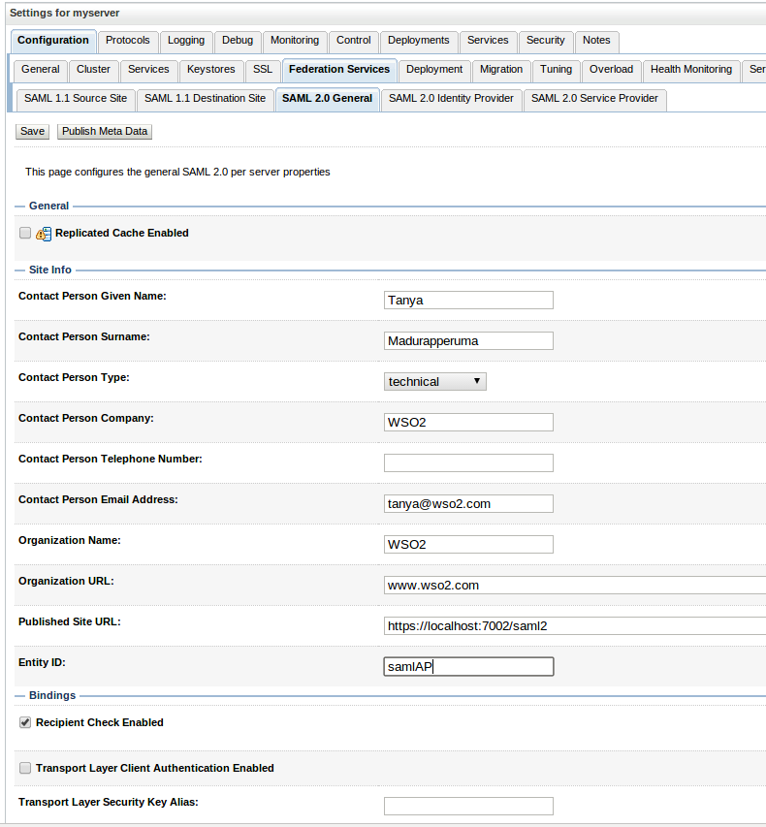Go to Migration subtab

pos(500,70)
